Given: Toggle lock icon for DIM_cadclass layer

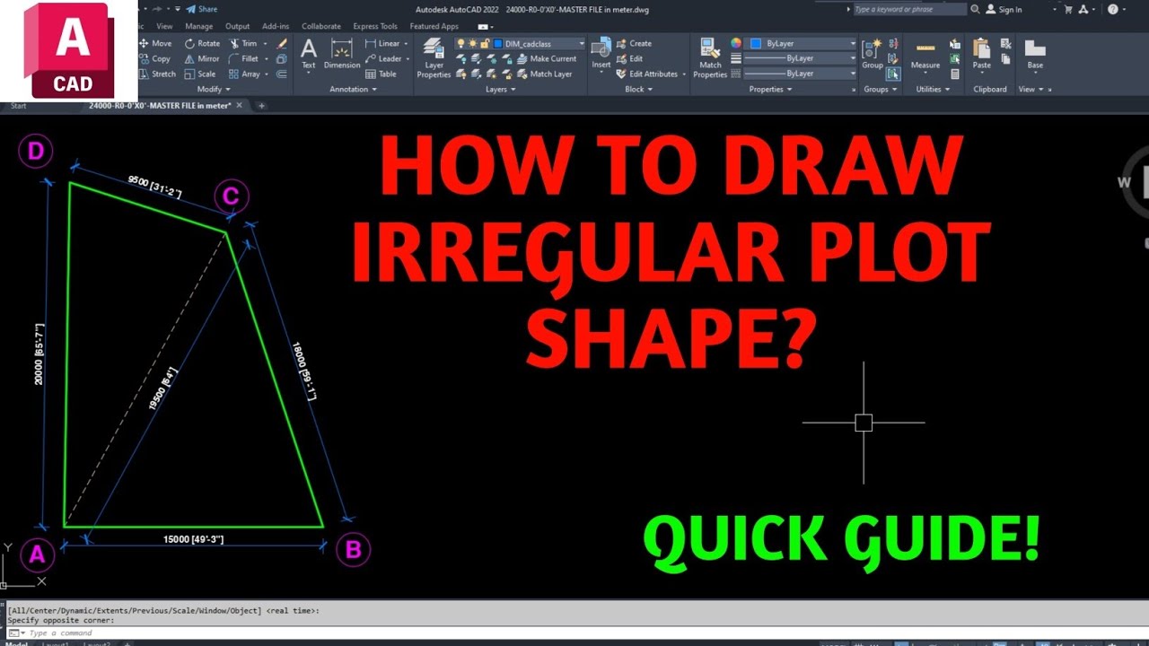Looking at the screenshot, I should coord(485,43).
